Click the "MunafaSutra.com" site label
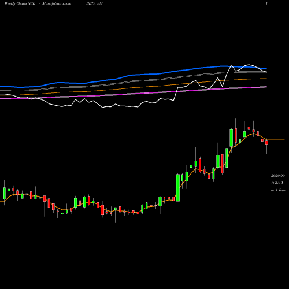This screenshot has width=289, height=289. 57,3
